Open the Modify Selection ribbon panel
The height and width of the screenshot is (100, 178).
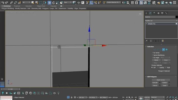pos(21,9)
